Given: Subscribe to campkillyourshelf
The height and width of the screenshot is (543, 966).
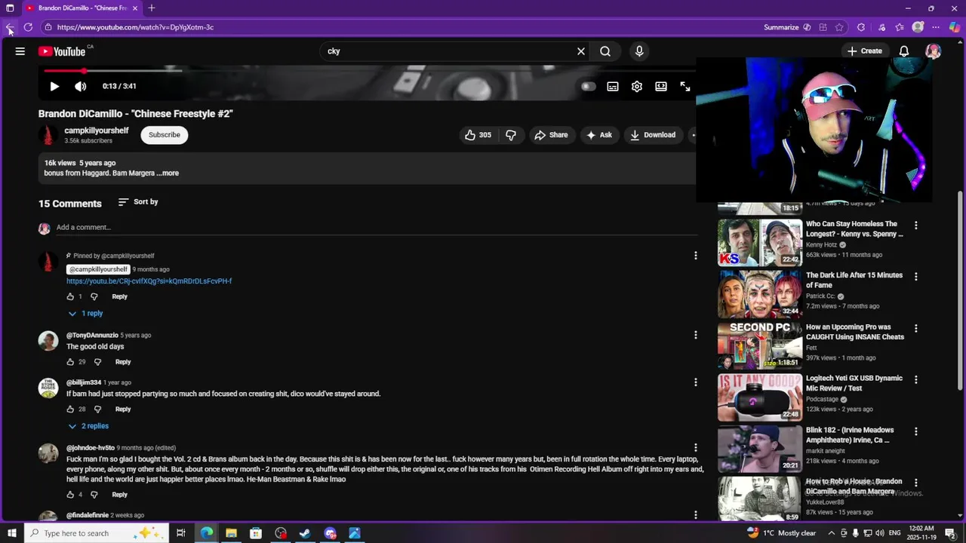Looking at the screenshot, I should (165, 135).
